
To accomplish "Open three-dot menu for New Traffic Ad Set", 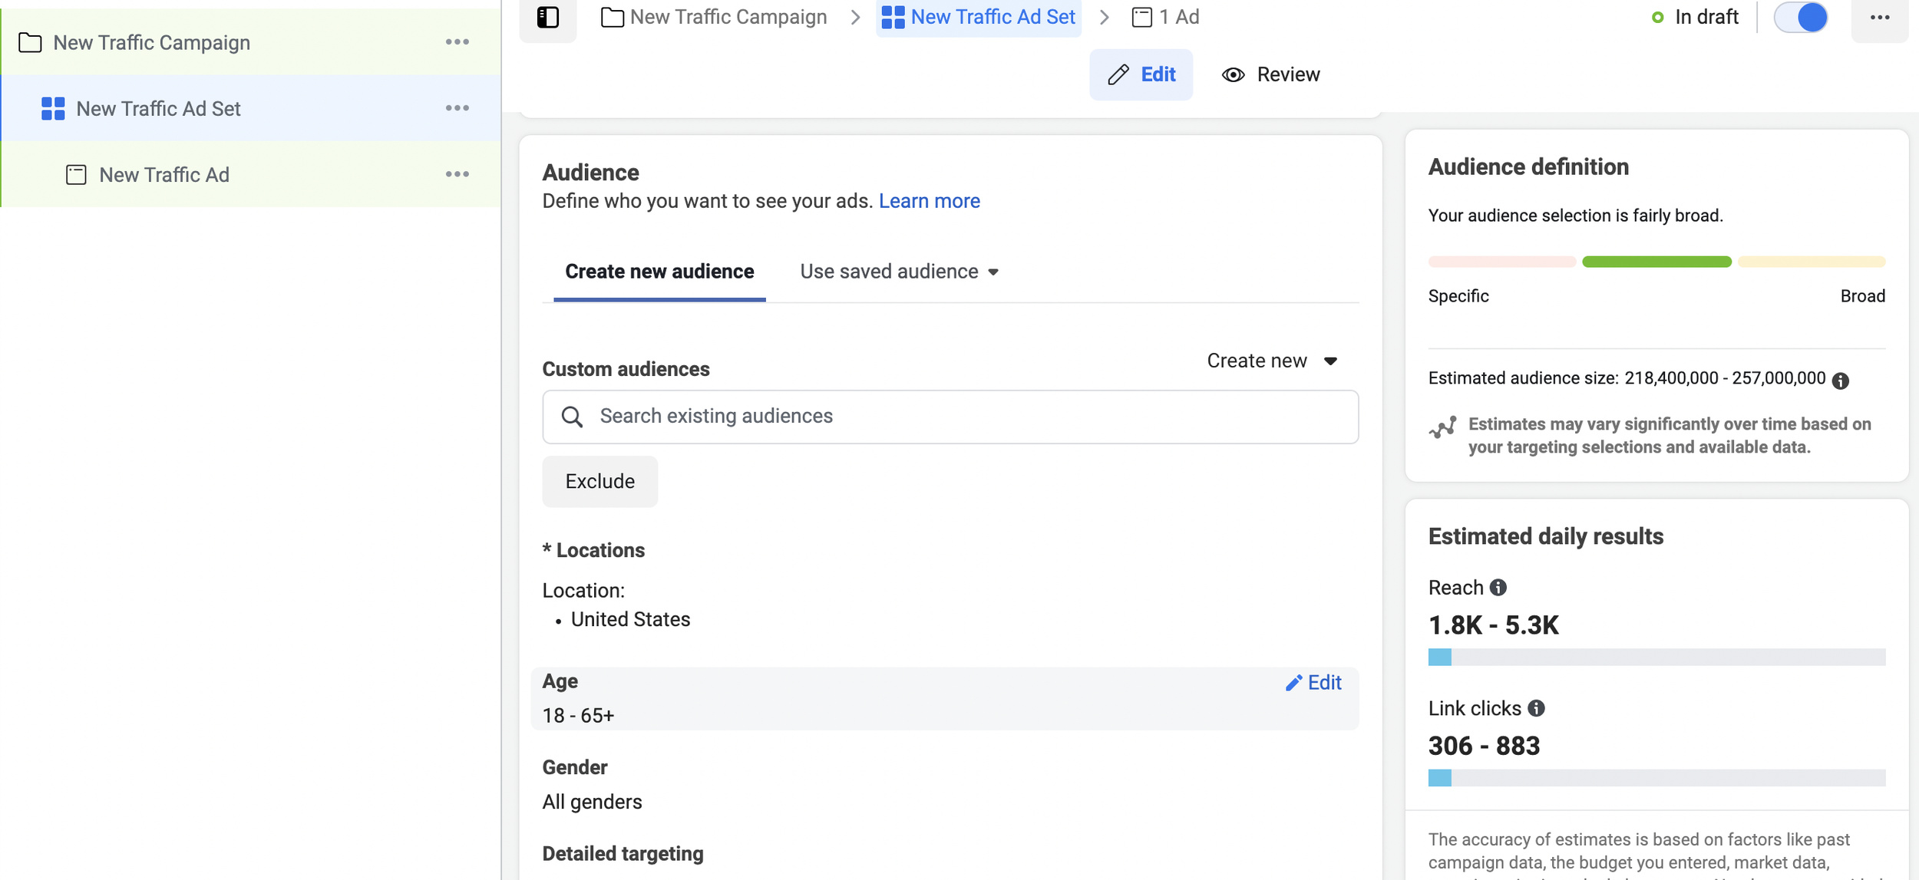I will tap(457, 108).
